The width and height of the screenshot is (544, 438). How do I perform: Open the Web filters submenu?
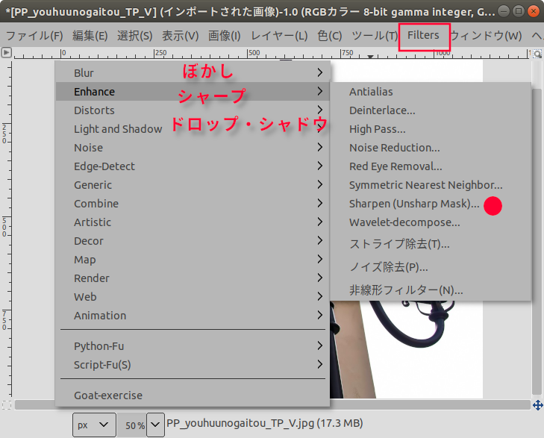pos(193,297)
